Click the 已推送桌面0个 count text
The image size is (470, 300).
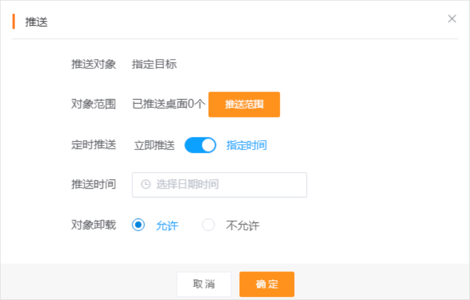coord(169,104)
